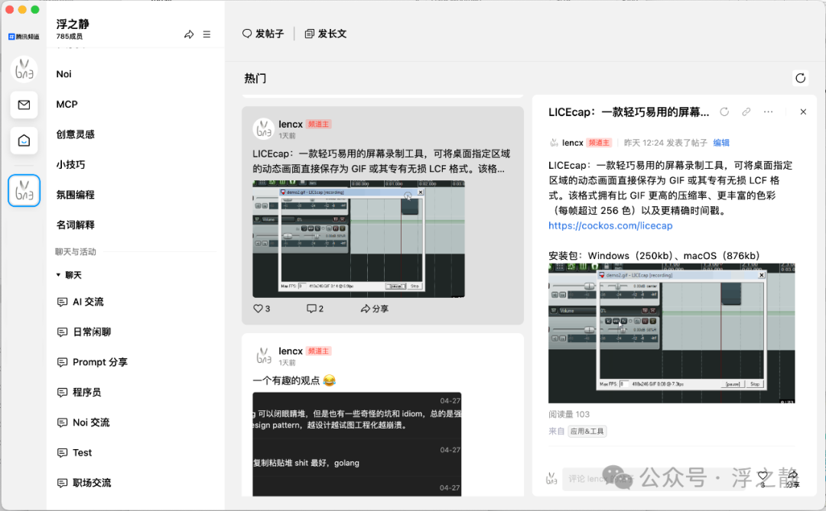Open the share channel arrow icon
The height and width of the screenshot is (511, 826).
(x=189, y=34)
